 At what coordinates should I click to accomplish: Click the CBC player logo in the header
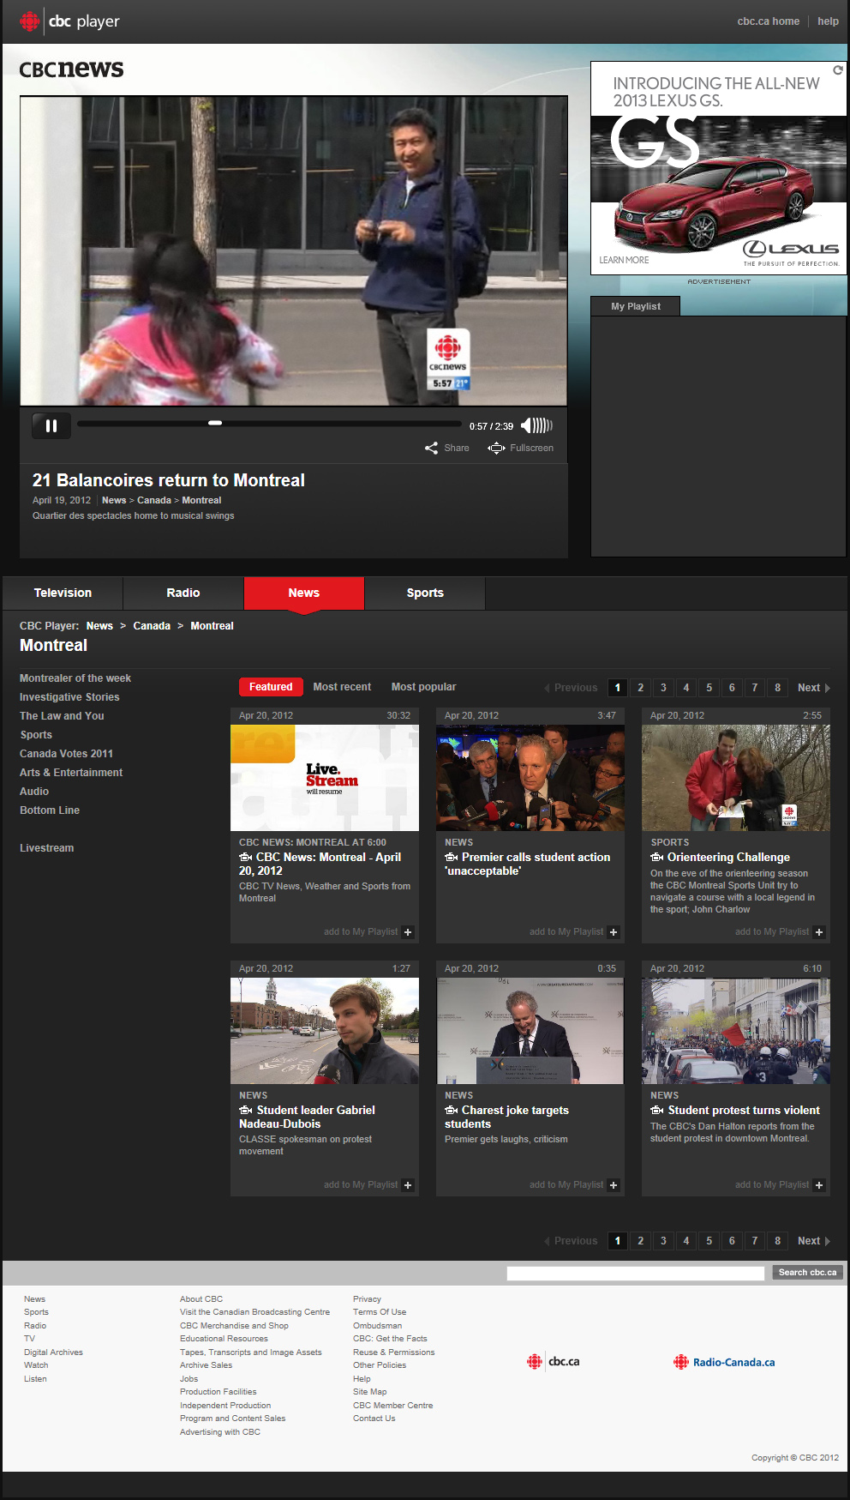click(69, 21)
